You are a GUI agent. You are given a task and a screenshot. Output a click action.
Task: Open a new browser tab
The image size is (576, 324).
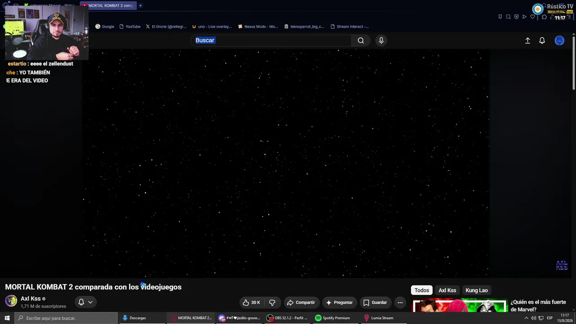pos(140,5)
